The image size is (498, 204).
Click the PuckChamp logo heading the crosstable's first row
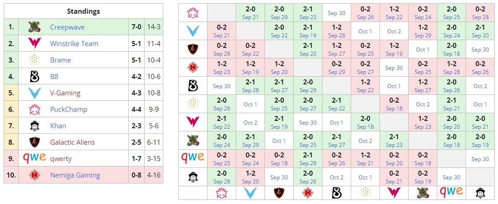point(192,12)
